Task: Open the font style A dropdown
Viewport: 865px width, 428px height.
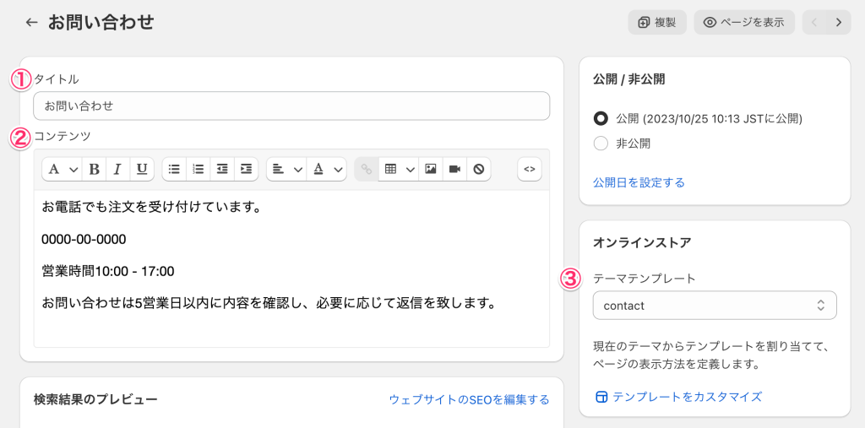Action: (x=63, y=169)
